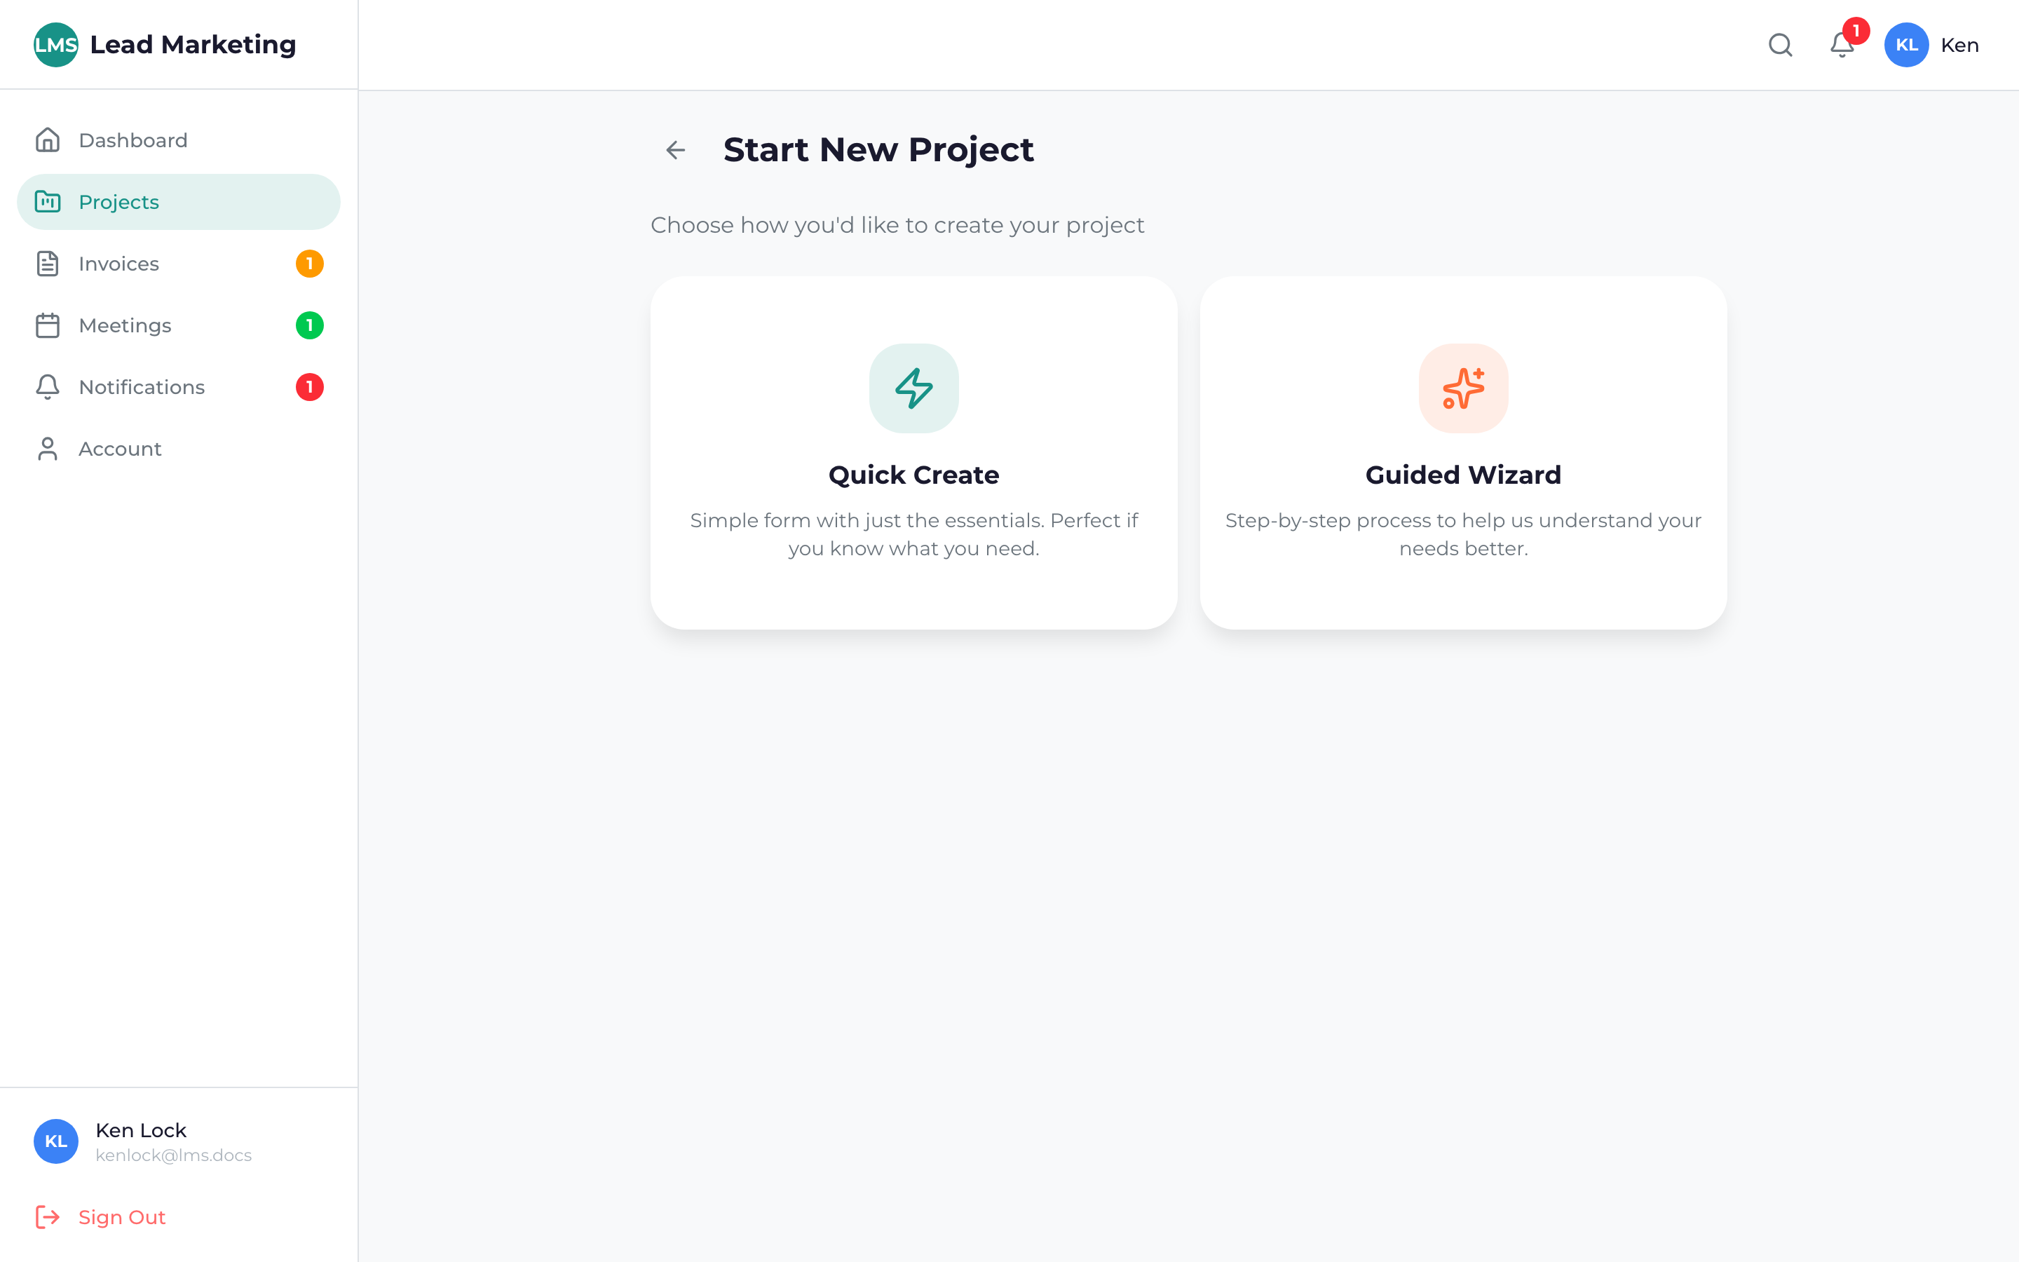Click the Sign Out arrow icon
This screenshot has height=1262, width=2019.
click(x=48, y=1217)
